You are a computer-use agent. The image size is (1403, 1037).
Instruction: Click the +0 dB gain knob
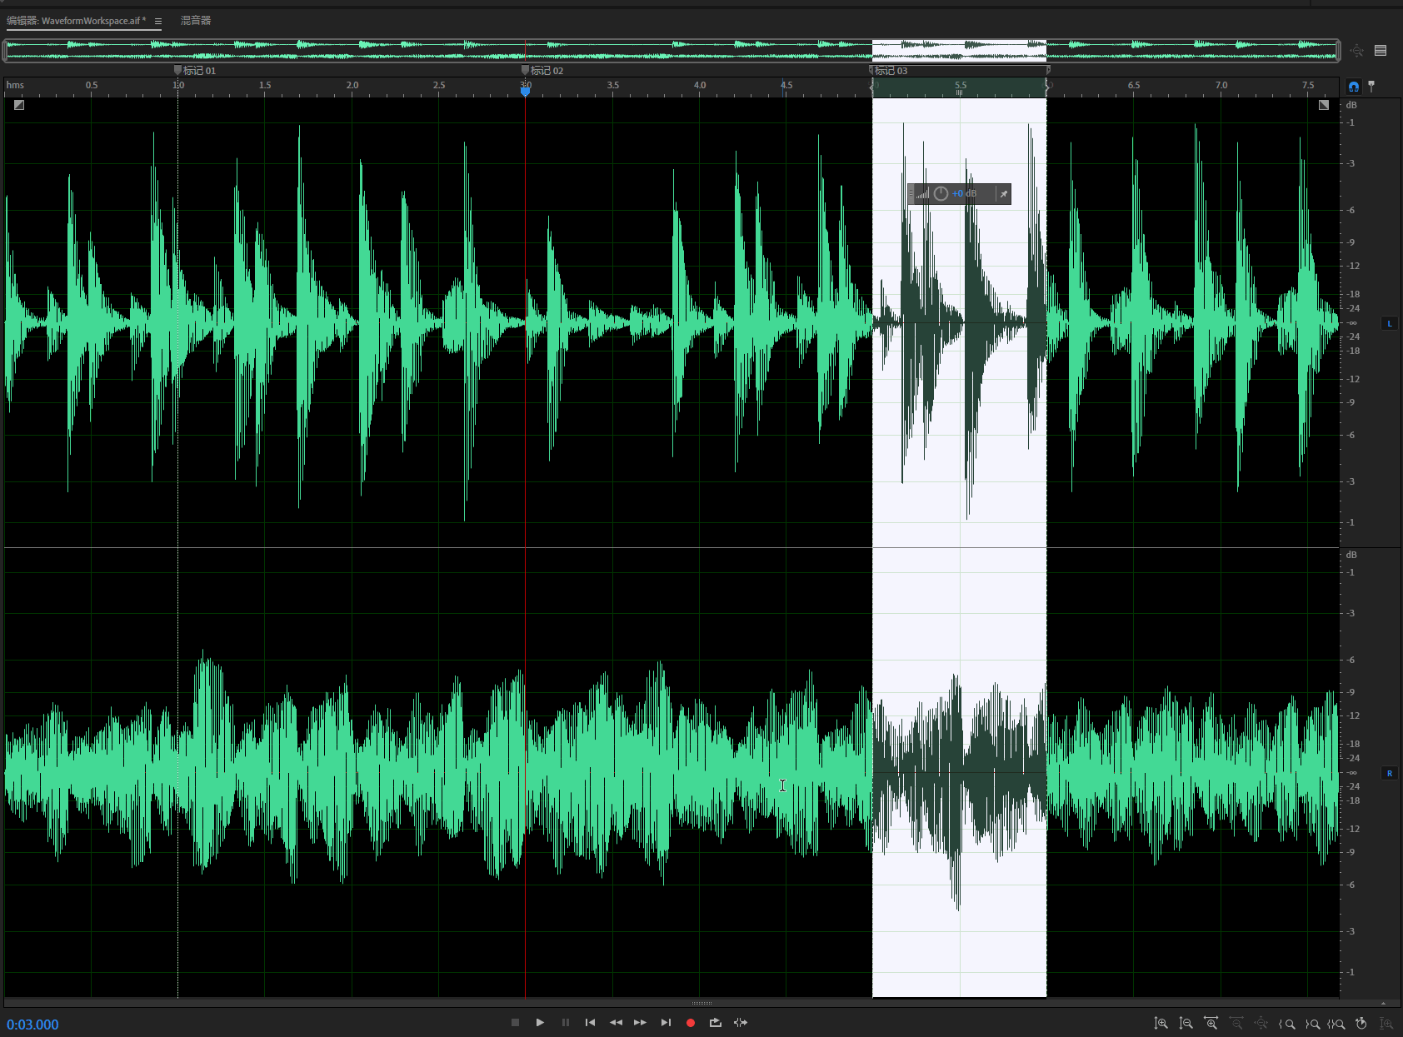[941, 194]
